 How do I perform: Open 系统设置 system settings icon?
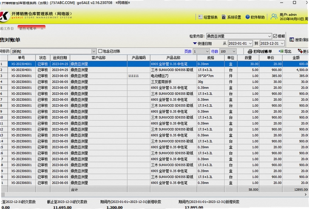224,17
